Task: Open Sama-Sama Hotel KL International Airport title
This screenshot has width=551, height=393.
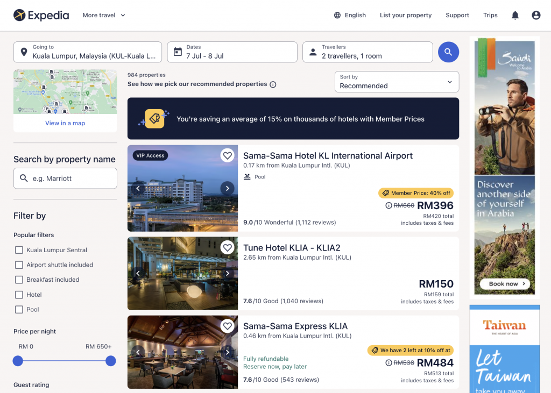Action: click(x=328, y=155)
